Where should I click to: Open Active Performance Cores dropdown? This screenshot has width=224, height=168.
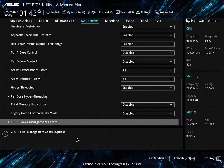(x=148, y=70)
